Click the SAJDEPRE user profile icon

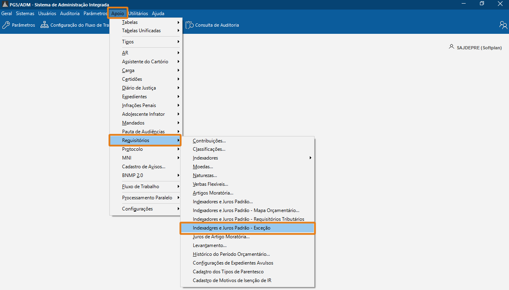click(x=451, y=47)
